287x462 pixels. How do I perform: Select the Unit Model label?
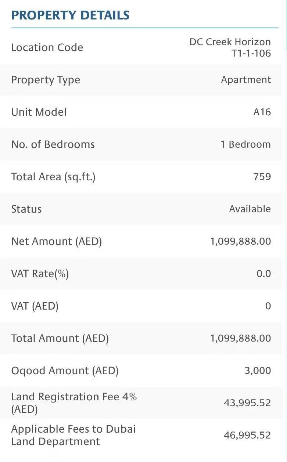[x=39, y=112]
